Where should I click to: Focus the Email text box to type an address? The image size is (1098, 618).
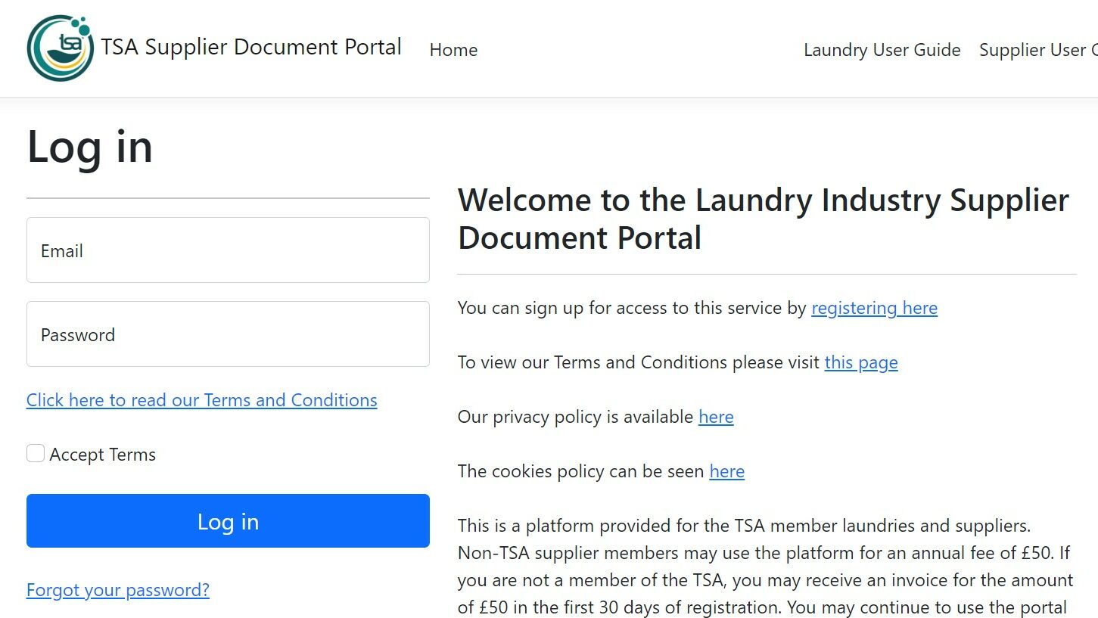227,250
